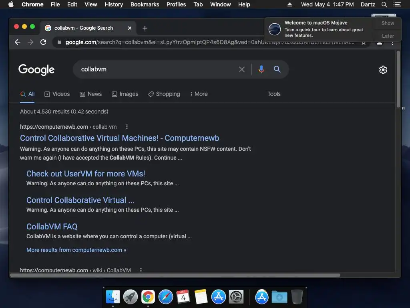This screenshot has width=410, height=308.
Task: Open Google settings gear icon
Action: [x=383, y=70]
